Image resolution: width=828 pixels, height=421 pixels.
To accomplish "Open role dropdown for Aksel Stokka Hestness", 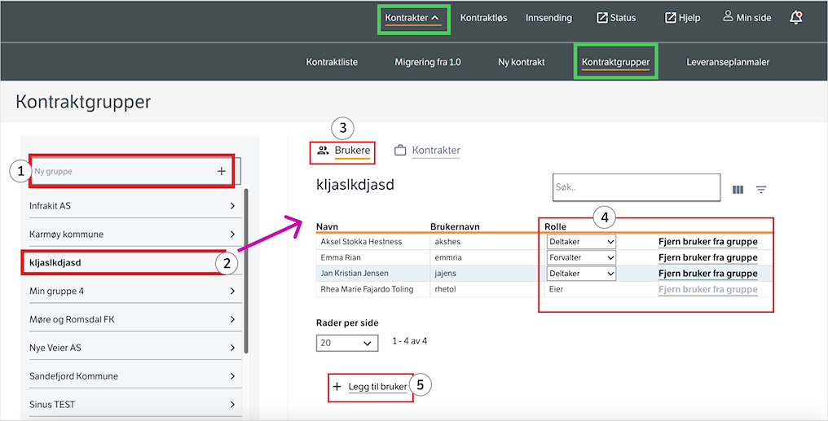I will tap(581, 242).
